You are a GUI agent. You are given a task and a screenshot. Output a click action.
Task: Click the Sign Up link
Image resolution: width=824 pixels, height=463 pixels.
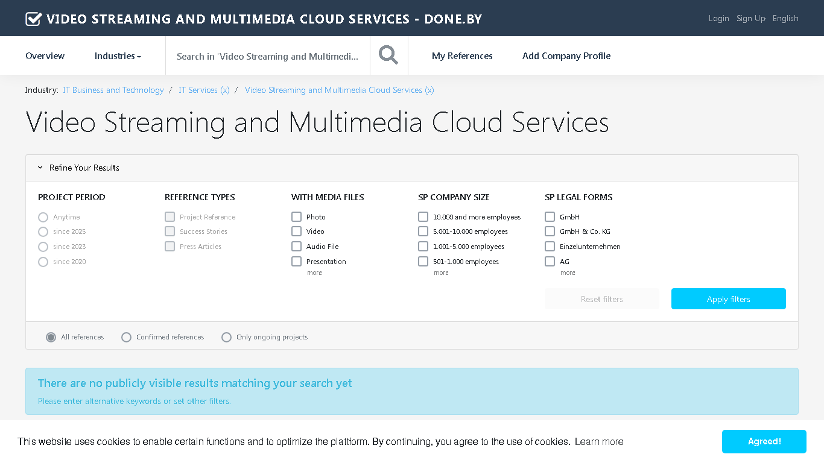click(x=751, y=19)
